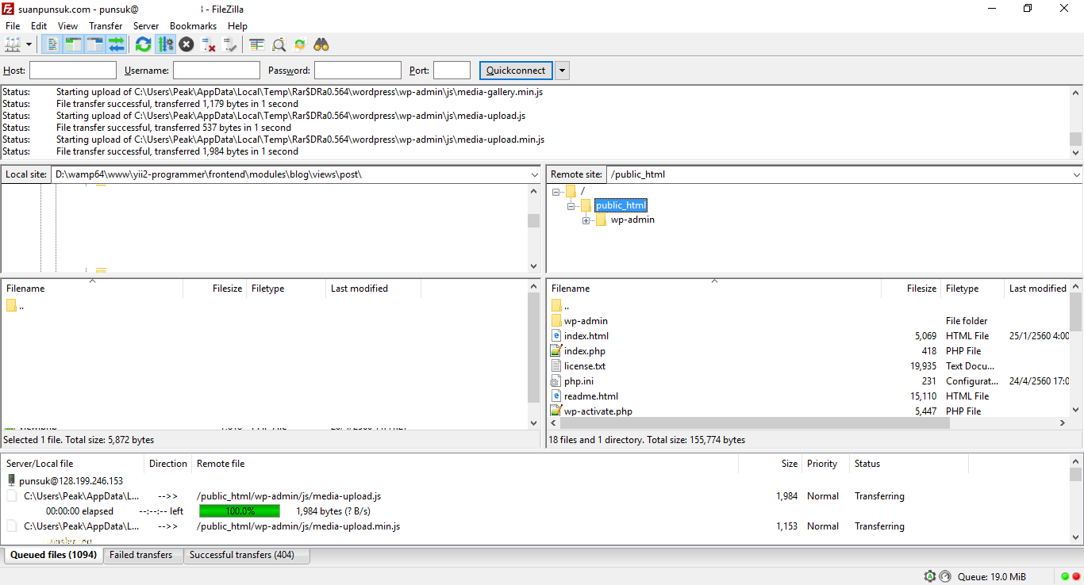Select index.html in remote file list
The image size is (1084, 585).
(586, 336)
